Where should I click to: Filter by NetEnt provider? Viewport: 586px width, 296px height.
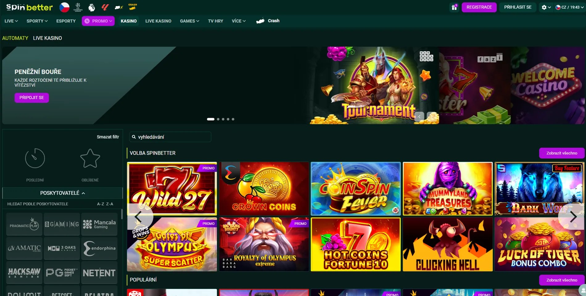pos(99,273)
